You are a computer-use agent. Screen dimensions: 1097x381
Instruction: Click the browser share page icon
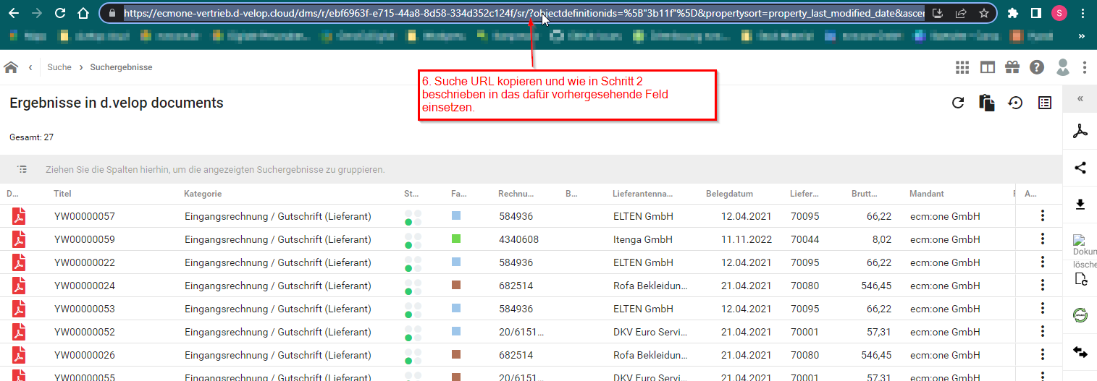(961, 13)
